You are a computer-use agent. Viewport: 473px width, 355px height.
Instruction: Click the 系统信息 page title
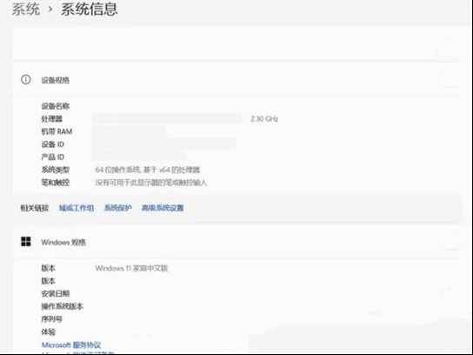89,9
